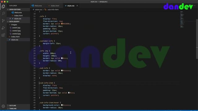Screen dimensions: 198x111
Task: Open avata3.jpg in the images folder
Action: 16,34
